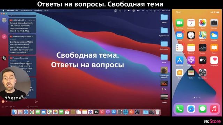Open Books app on the iPhone
This screenshot has height=125, width=223.
(x=214, y=48)
